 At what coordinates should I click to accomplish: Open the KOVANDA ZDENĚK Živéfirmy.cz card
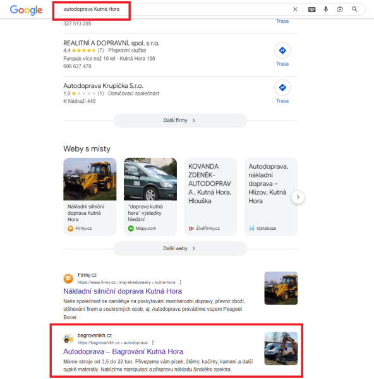pos(210,196)
